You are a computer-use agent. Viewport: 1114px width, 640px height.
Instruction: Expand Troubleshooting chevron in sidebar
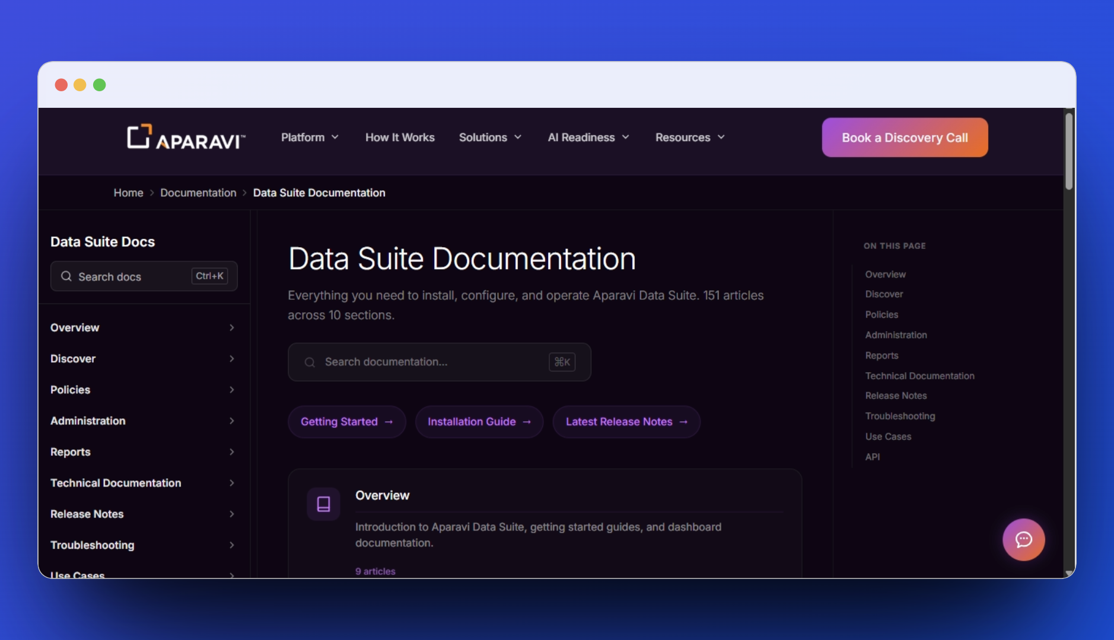(x=231, y=545)
